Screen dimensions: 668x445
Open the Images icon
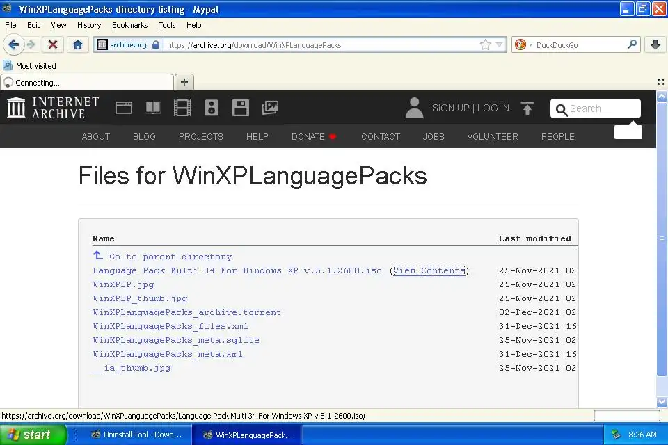[x=270, y=108]
